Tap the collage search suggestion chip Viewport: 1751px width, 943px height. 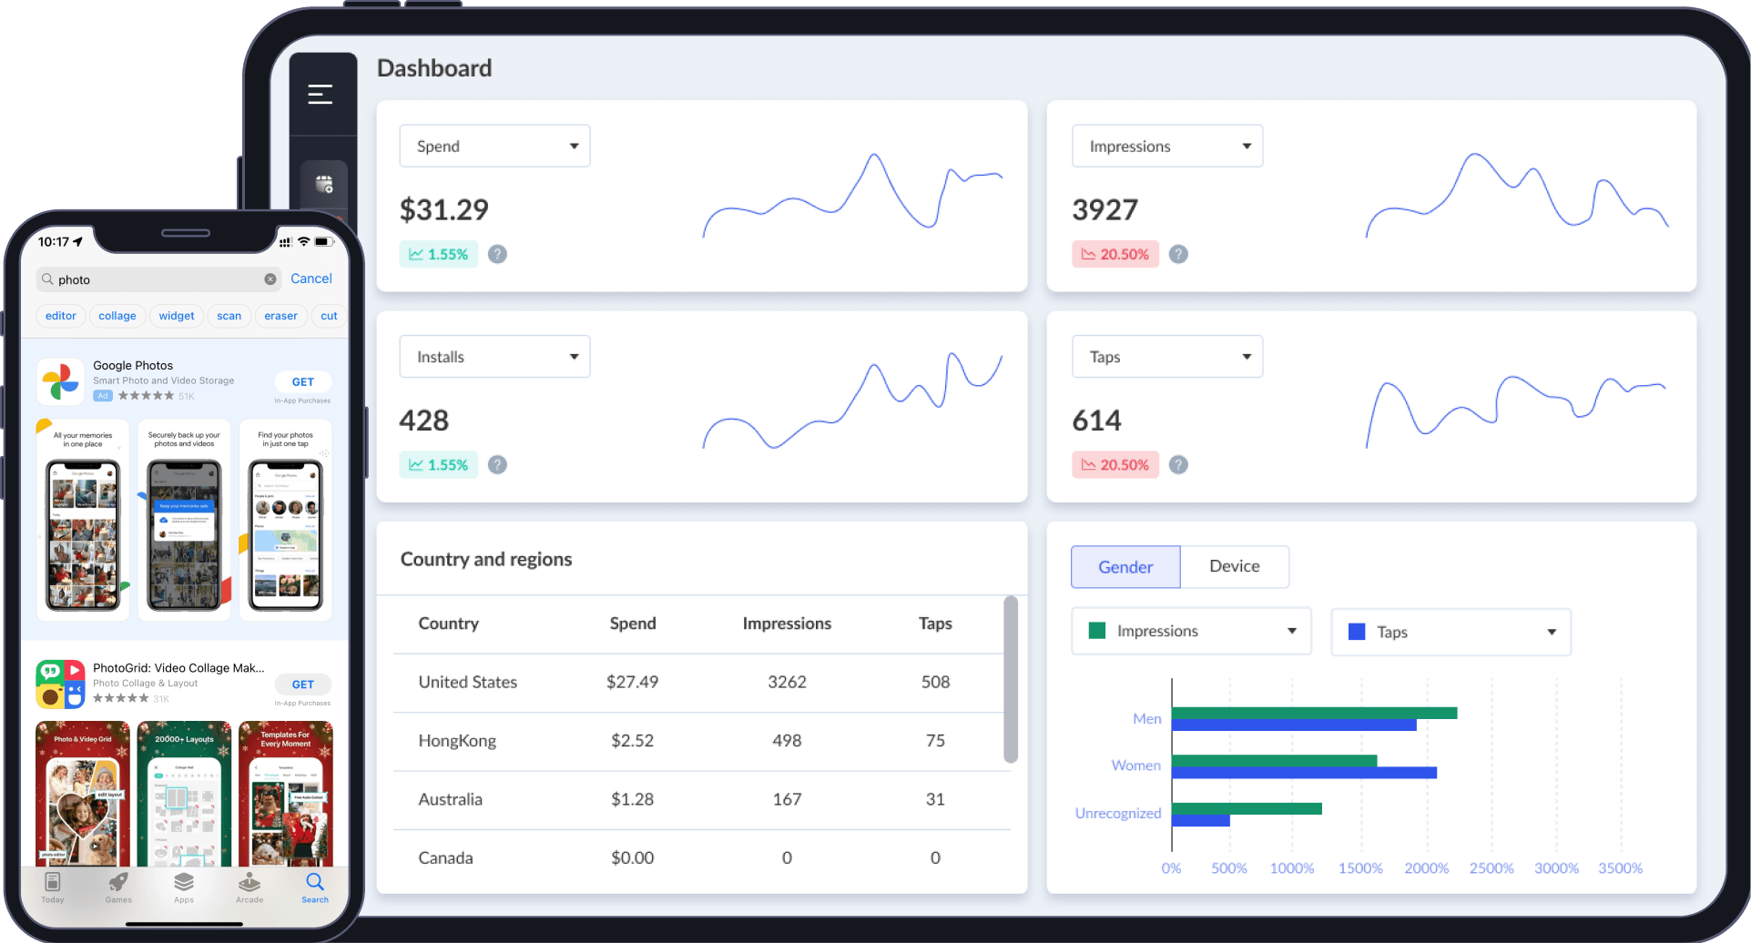tap(117, 316)
